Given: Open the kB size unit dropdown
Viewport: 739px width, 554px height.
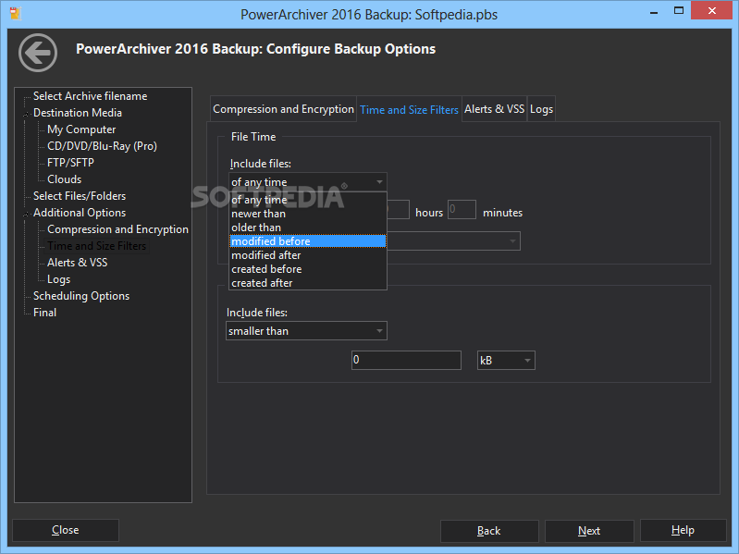Looking at the screenshot, I should 506,361.
